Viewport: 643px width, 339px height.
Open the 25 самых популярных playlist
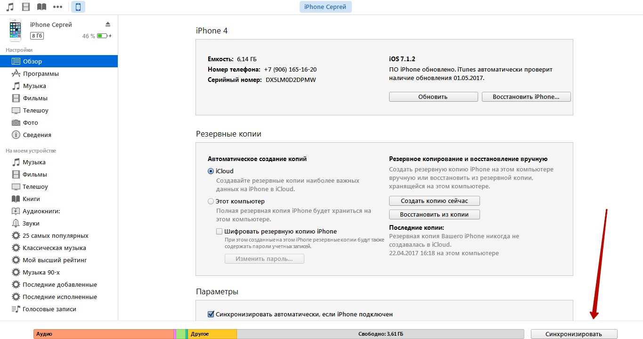click(55, 235)
